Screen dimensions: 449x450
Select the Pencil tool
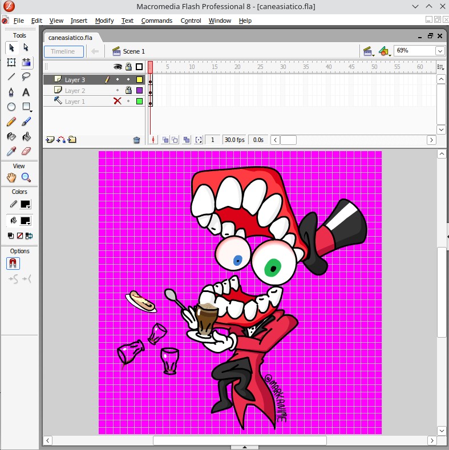(x=11, y=121)
